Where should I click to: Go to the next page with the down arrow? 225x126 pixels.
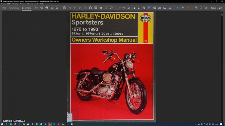pos(111,8)
